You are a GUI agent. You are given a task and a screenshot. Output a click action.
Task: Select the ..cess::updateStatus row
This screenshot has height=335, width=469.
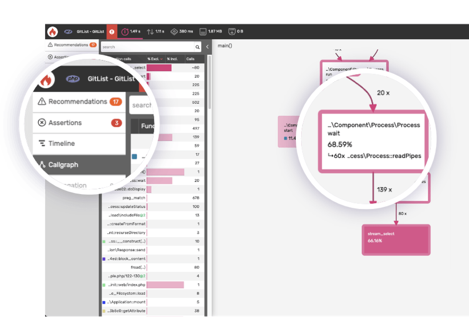click(153, 207)
